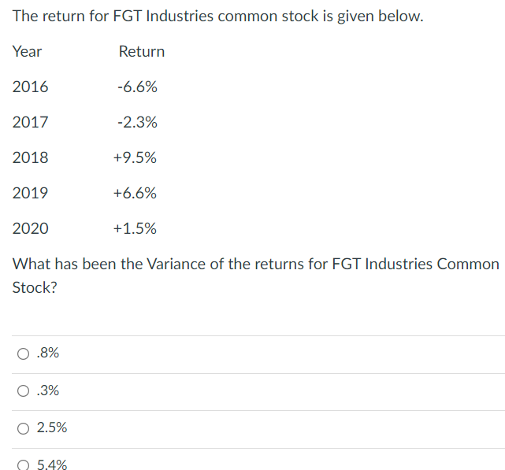The width and height of the screenshot is (505, 470).
Task: Select the .3% radio button
Action: [24, 391]
